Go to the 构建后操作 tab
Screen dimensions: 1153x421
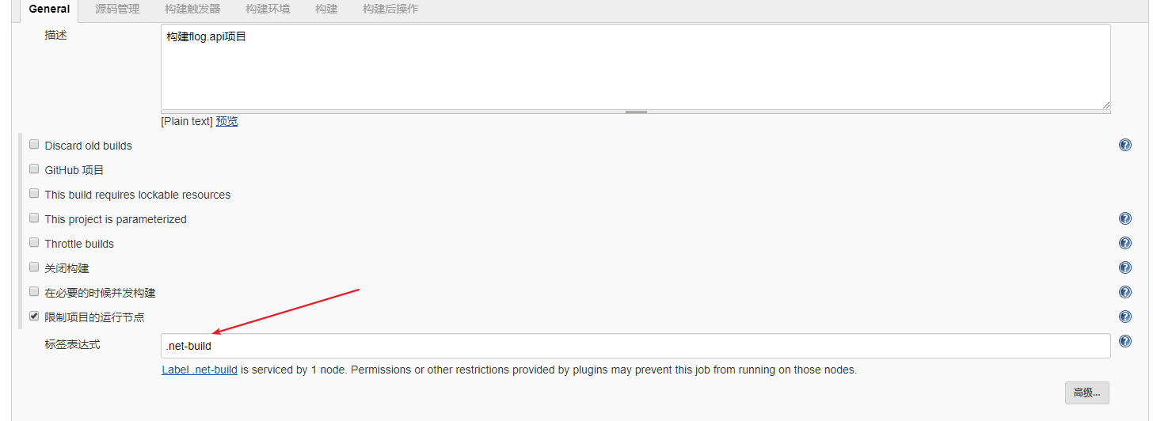coord(390,9)
